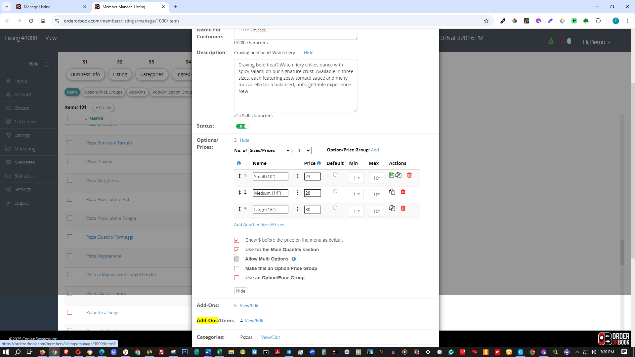Click the green save icon for Small (10") row
This screenshot has height=357, width=635.
[391, 175]
